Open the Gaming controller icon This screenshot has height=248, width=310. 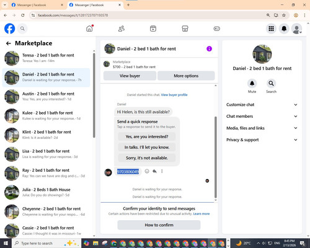coord(216,29)
